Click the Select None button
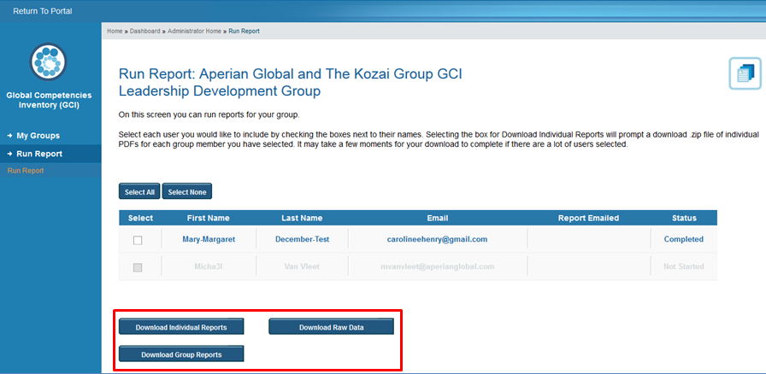Screen dimensions: 766x374 tap(187, 192)
